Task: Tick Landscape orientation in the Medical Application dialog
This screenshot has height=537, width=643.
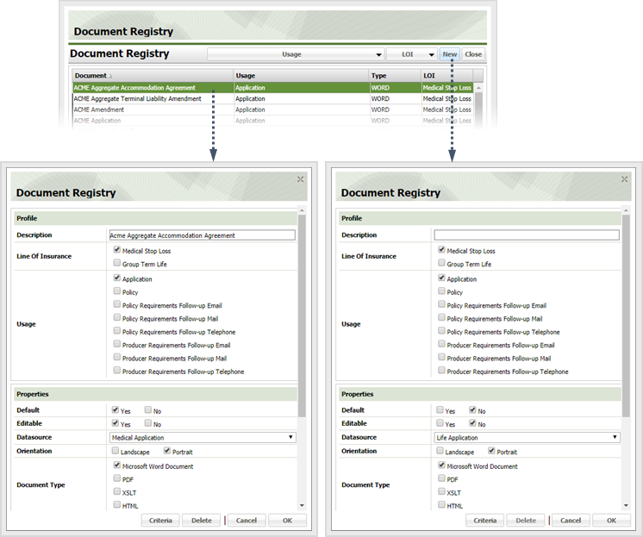Action: tap(116, 452)
